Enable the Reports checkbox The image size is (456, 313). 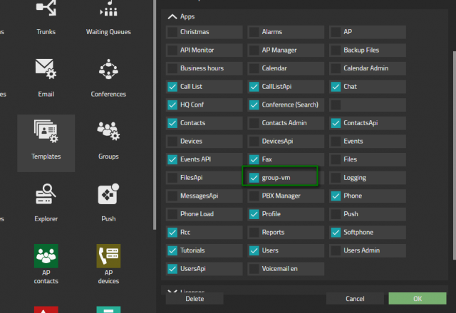254,233
